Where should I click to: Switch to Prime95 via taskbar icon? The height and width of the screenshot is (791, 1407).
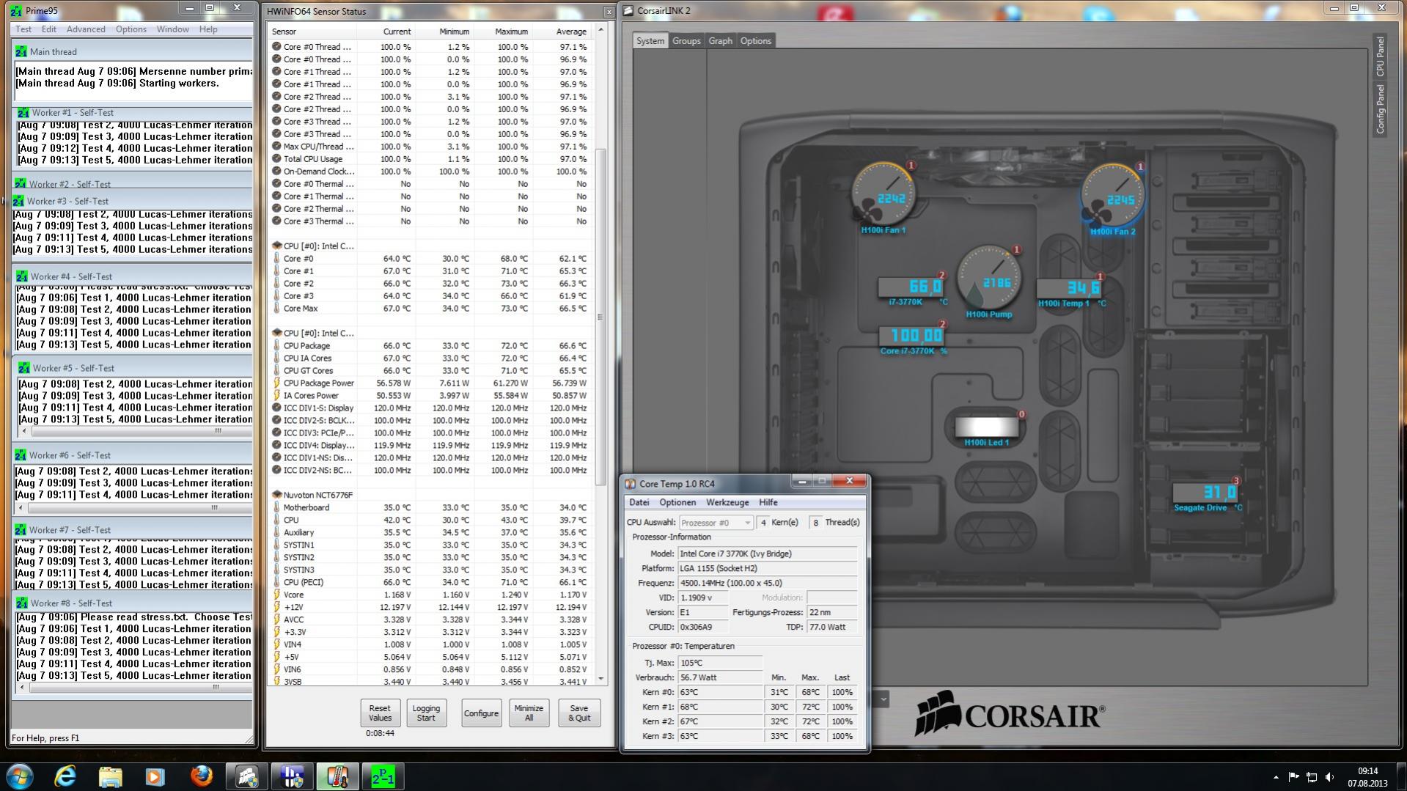pyautogui.click(x=383, y=776)
